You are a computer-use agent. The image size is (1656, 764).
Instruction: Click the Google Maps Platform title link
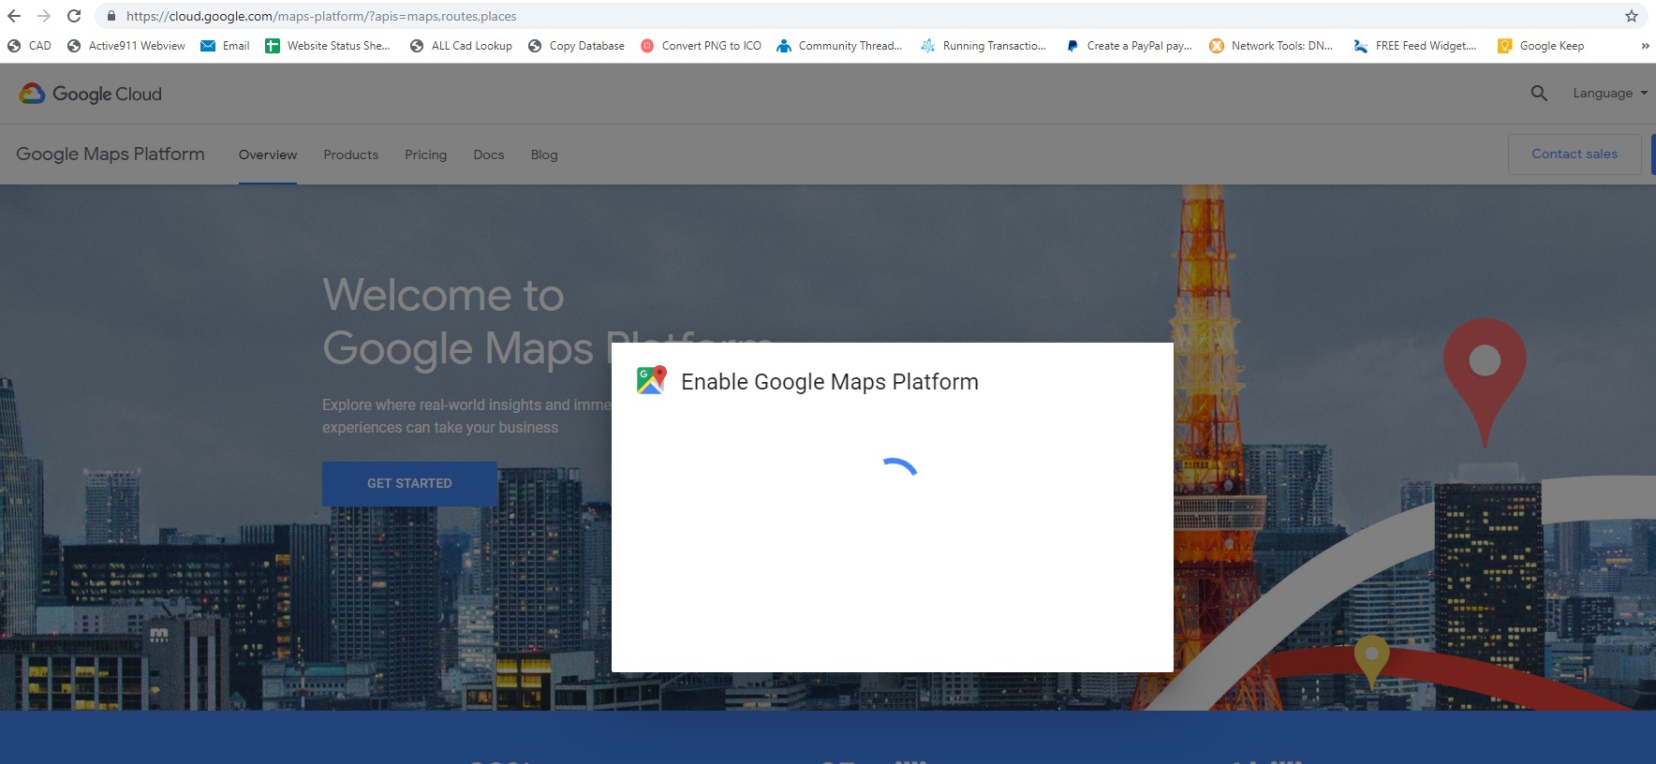click(x=111, y=154)
